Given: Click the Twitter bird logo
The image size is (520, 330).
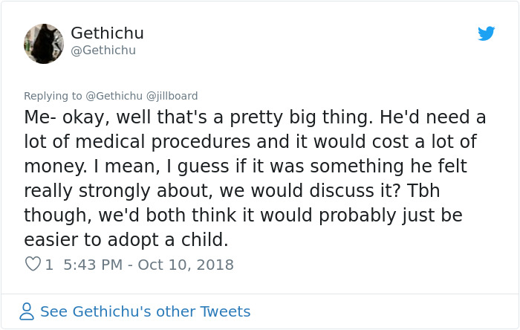Looking at the screenshot, I should (487, 33).
